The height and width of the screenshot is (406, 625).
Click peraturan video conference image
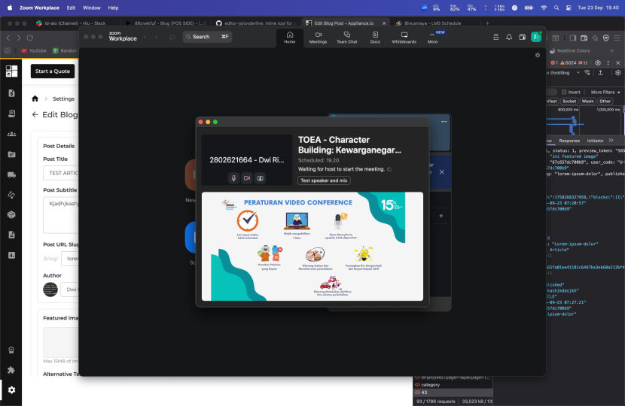pos(312,247)
